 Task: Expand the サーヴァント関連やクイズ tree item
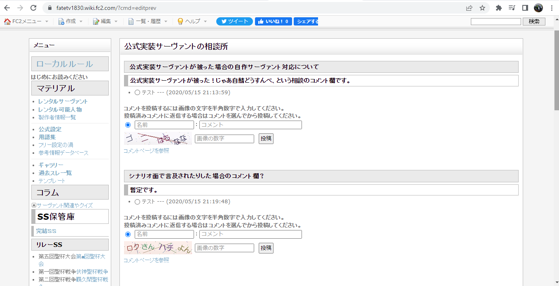click(34, 205)
